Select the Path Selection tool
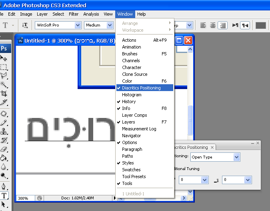 pos(4,205)
